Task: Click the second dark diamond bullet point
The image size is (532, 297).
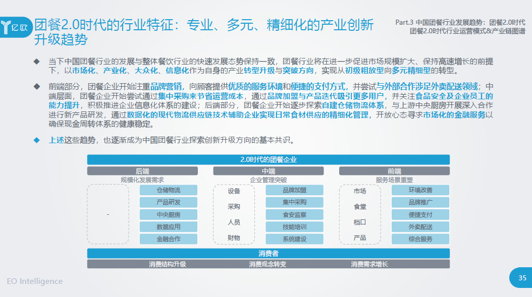Action: (x=36, y=86)
